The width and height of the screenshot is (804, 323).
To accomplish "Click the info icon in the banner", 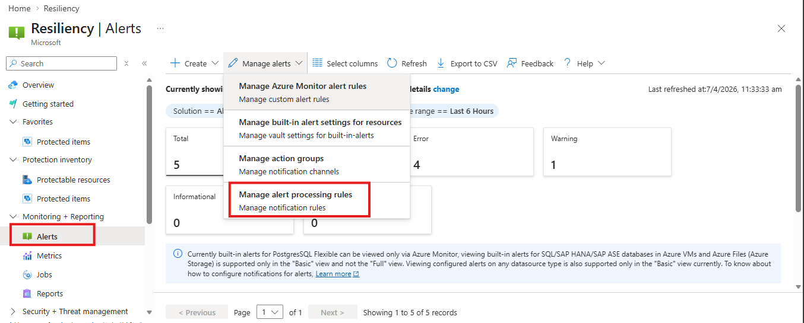I will coord(178,254).
